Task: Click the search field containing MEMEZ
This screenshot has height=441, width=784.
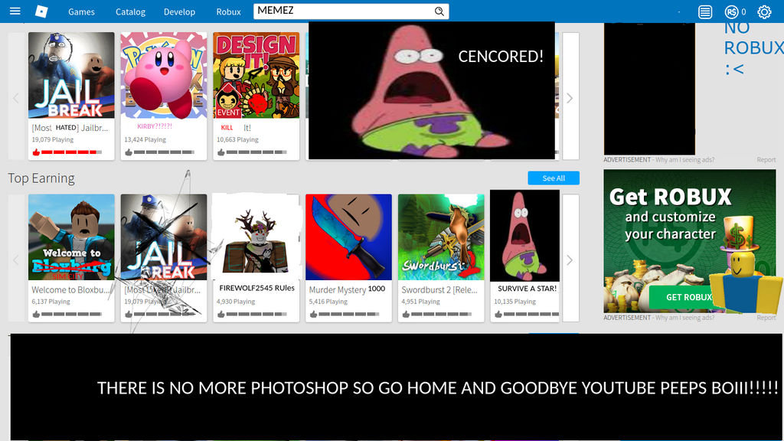Action: [351, 11]
